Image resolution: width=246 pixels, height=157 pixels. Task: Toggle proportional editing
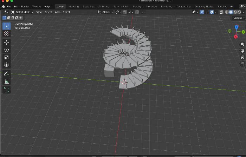[137, 12]
